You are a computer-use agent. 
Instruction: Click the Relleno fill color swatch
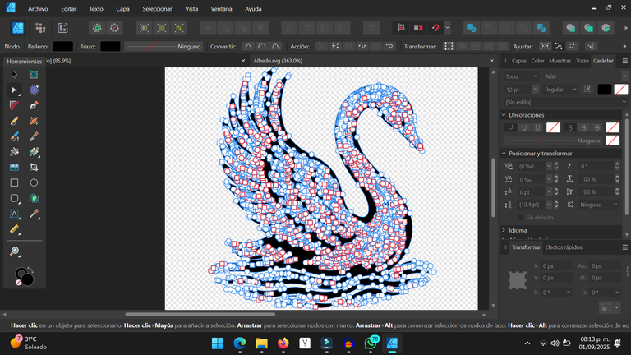pyautogui.click(x=63, y=46)
